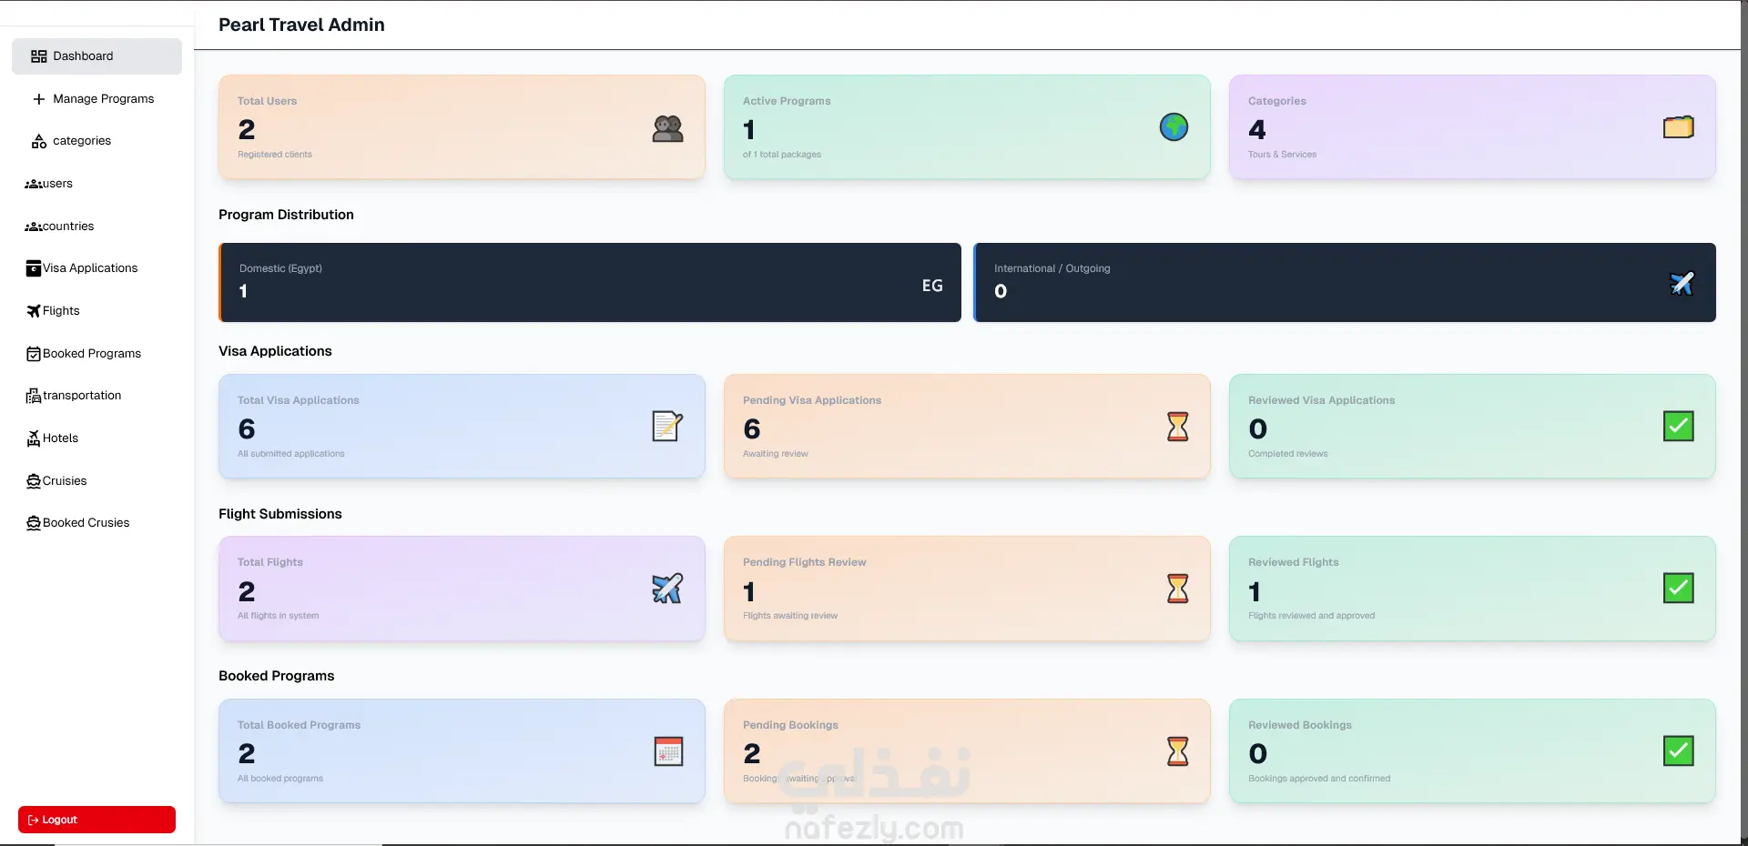The width and height of the screenshot is (1748, 846).
Task: Click the folder icon on Categories card
Action: point(1678,127)
